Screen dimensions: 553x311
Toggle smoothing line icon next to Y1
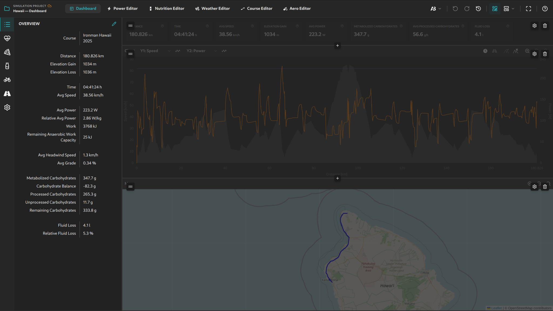click(x=178, y=51)
